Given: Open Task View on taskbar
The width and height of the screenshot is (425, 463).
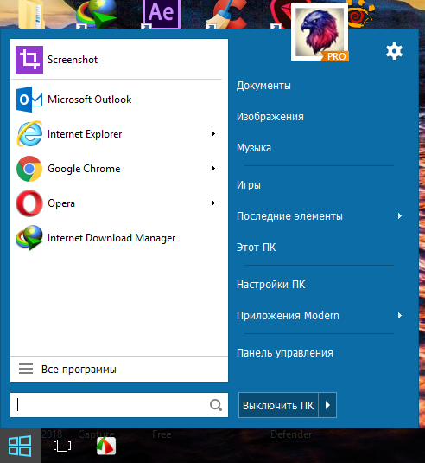Looking at the screenshot, I should point(62,446).
